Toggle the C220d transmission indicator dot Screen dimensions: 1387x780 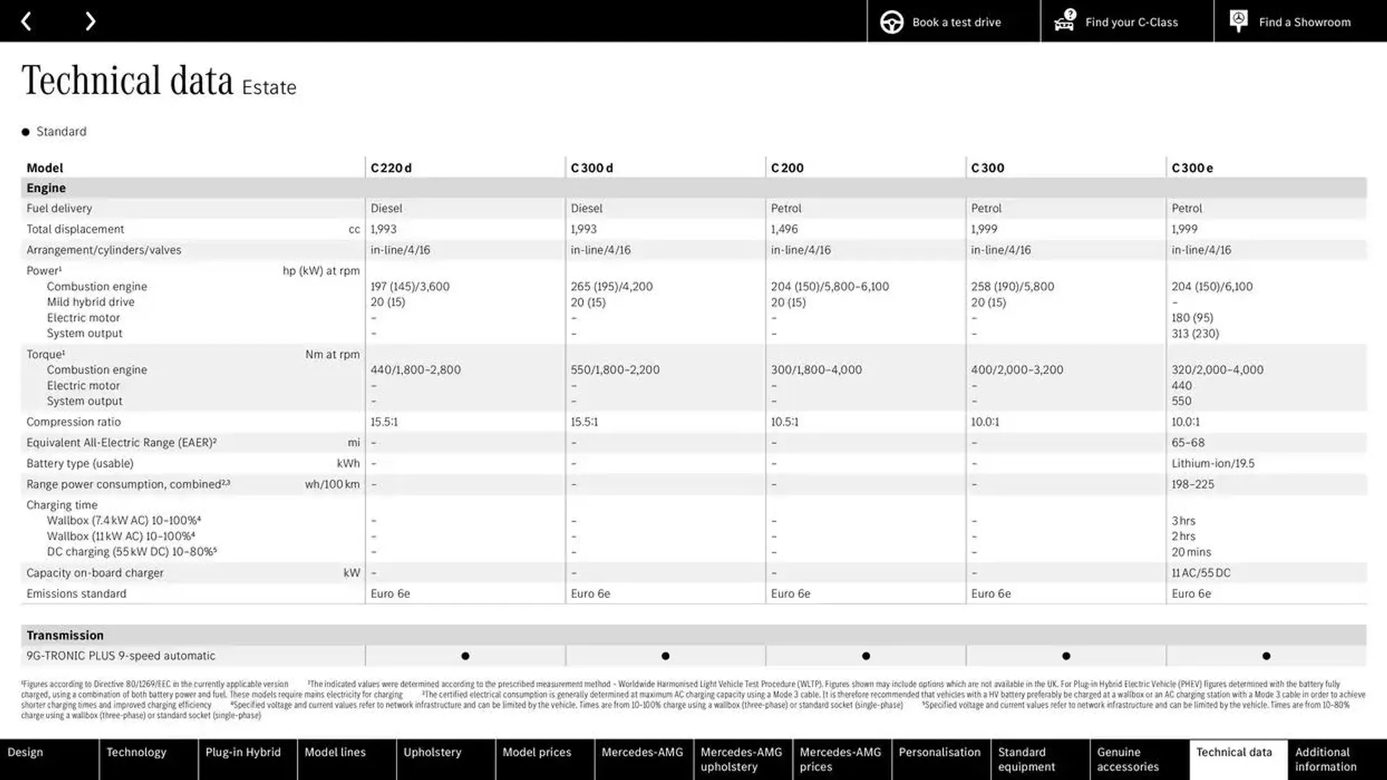click(x=465, y=655)
